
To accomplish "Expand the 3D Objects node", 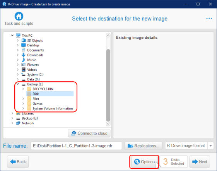I will click(17, 41).
